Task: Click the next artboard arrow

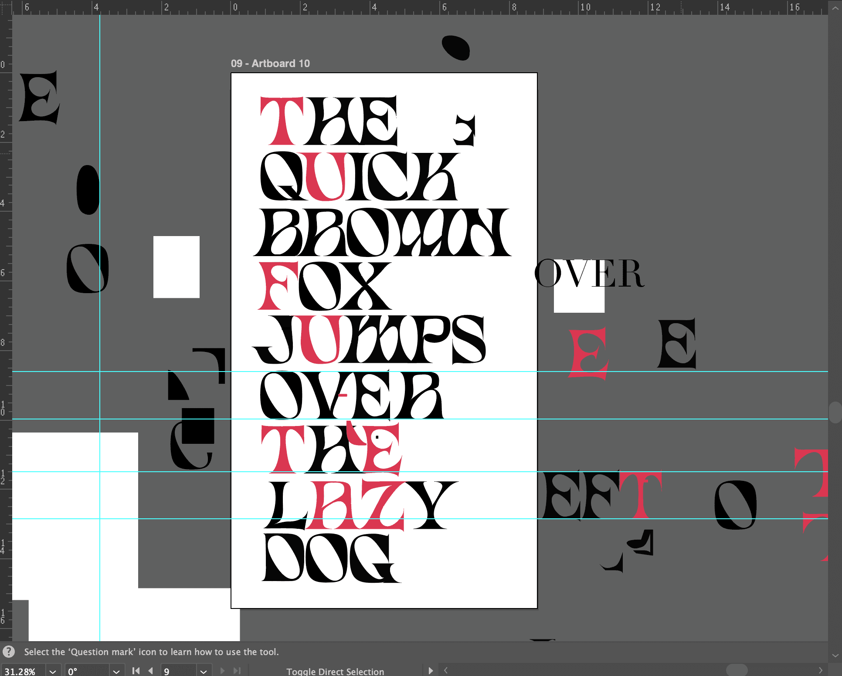Action: coord(222,671)
